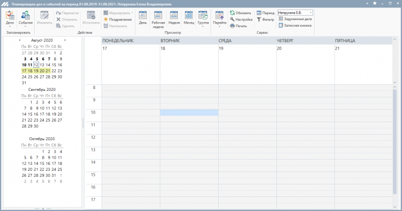Select August 31 in mini calendar
The width and height of the screenshot is (402, 211).
[x=24, y=83]
